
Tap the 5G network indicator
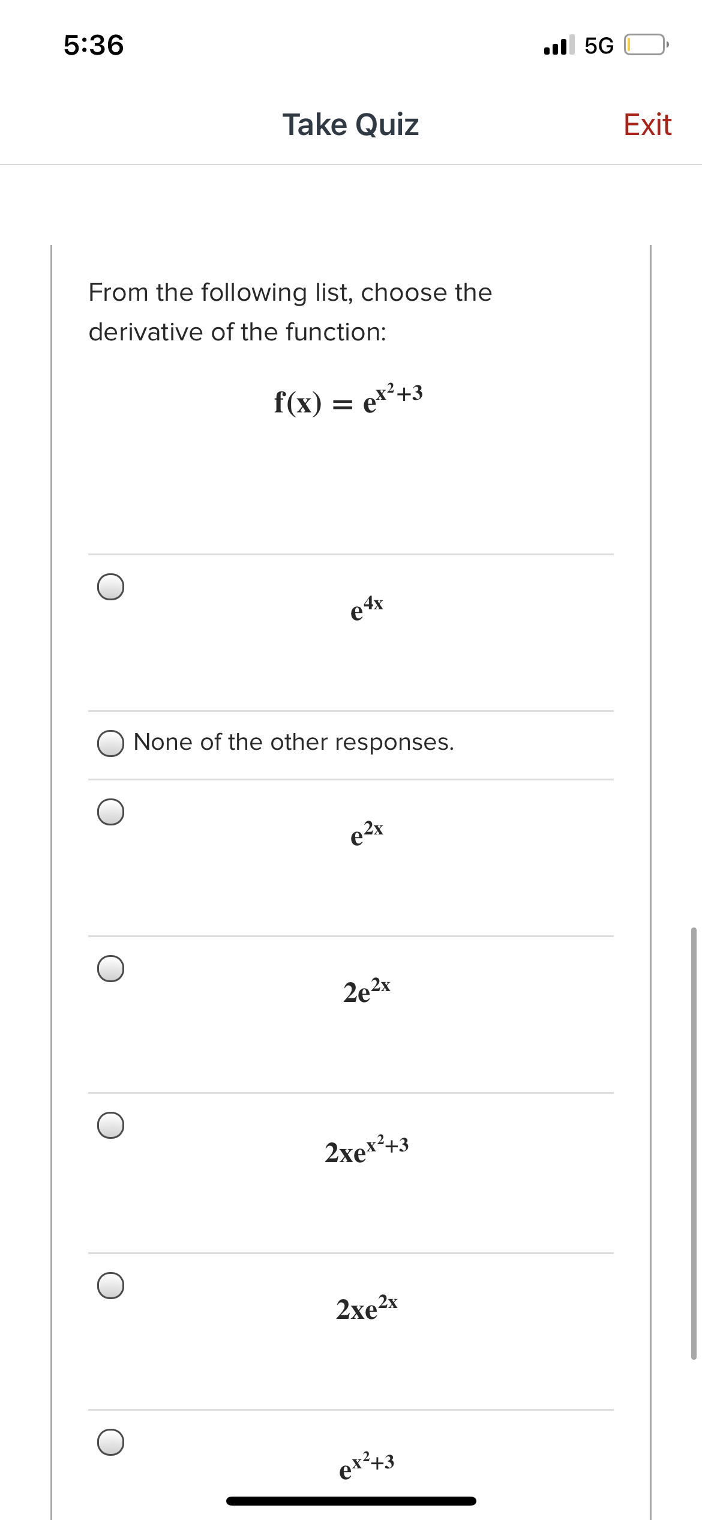coord(598,45)
